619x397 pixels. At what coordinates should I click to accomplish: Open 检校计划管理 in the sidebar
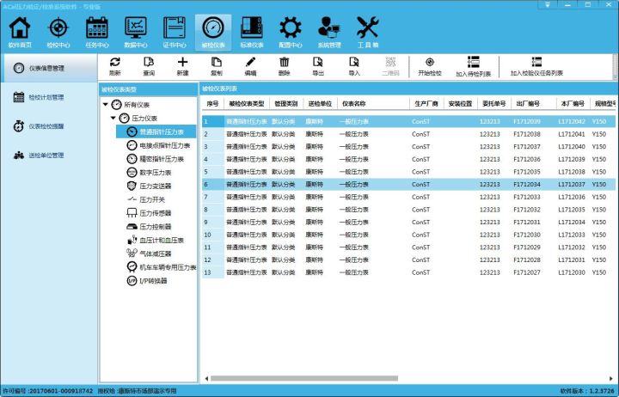coord(46,97)
